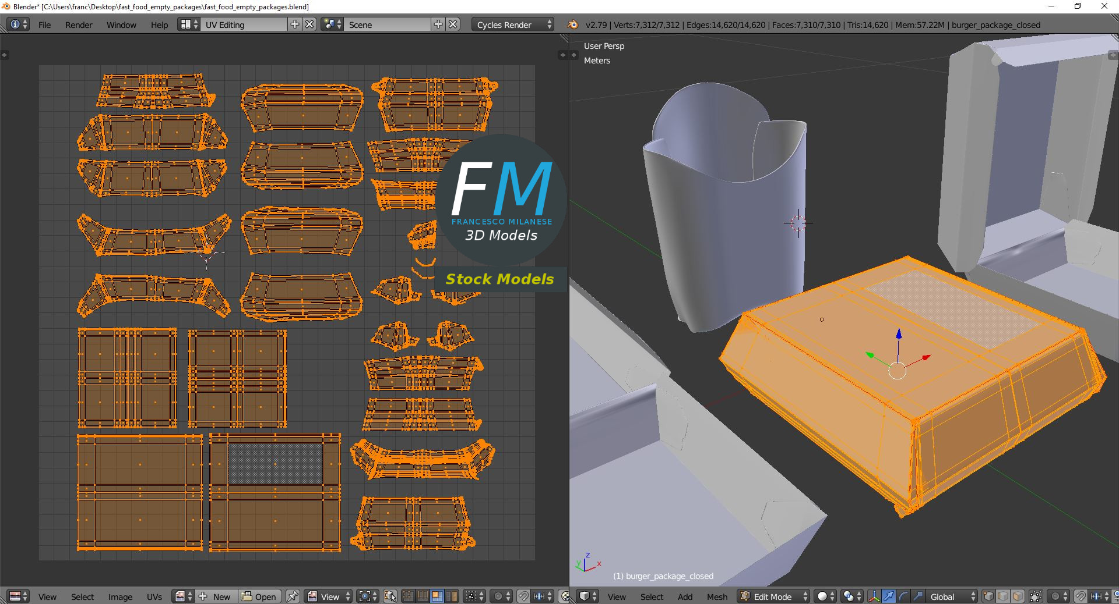Expand the Cycles Render engine dropdown
This screenshot has width=1119, height=604.
pos(514,25)
